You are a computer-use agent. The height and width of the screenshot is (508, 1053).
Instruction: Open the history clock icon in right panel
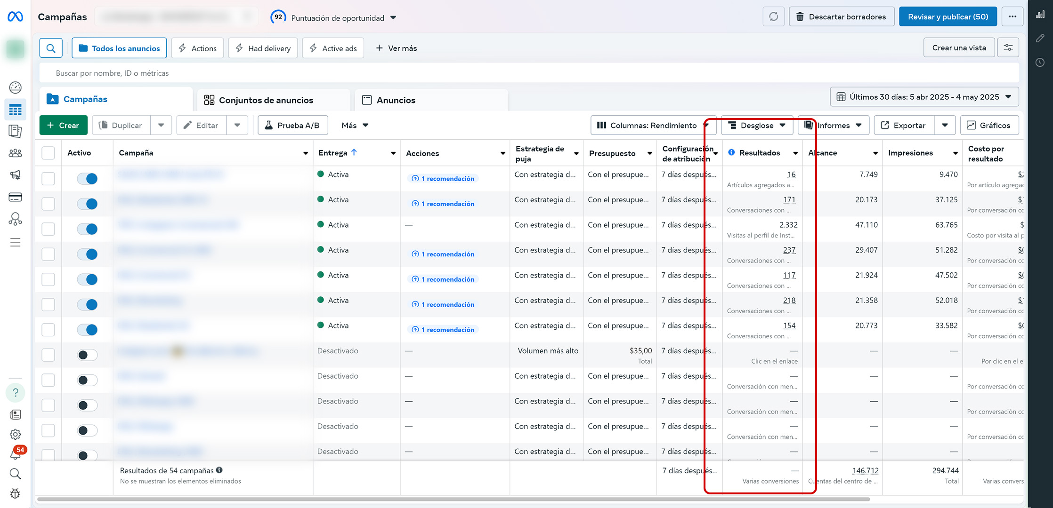[1040, 62]
